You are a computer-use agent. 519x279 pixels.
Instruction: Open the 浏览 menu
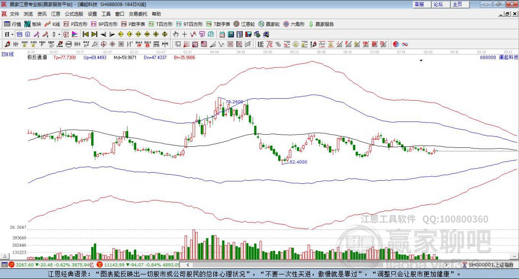click(28, 14)
